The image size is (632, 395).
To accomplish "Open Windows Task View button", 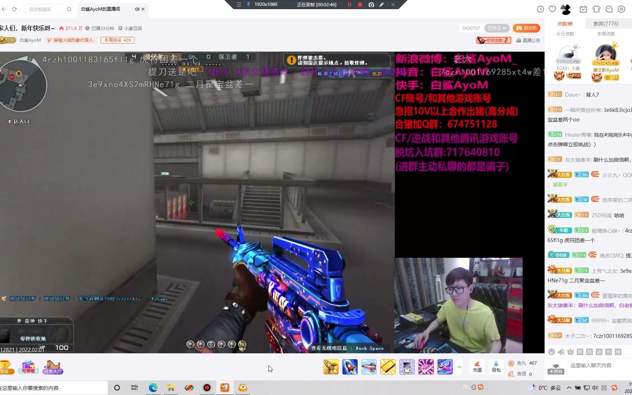I will tap(135, 388).
